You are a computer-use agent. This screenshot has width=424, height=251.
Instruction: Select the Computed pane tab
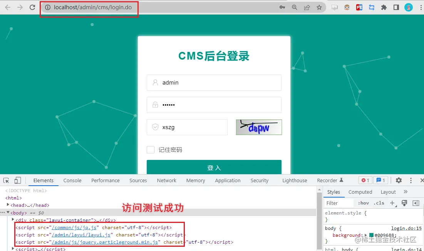360,192
